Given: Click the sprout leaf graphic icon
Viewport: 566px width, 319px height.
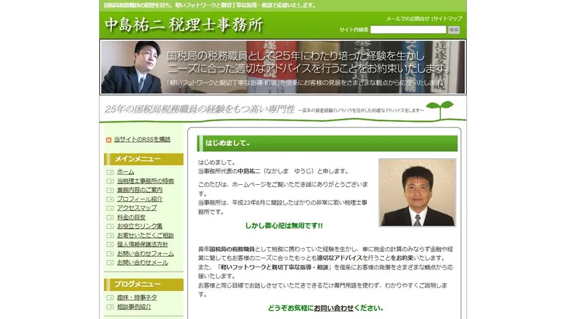Looking at the screenshot, I should [x=440, y=110].
